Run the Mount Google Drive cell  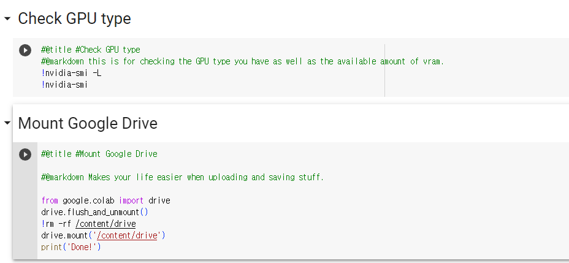coord(25,154)
